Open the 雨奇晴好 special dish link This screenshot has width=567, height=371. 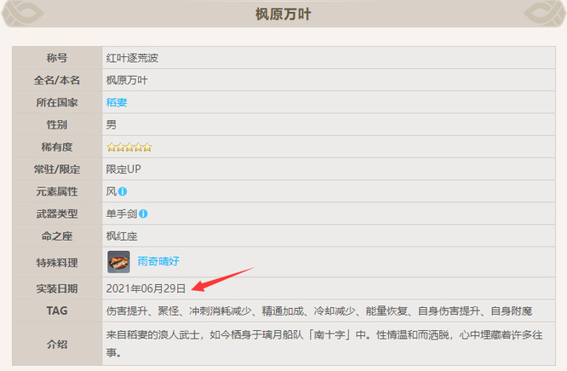pyautogui.click(x=158, y=261)
